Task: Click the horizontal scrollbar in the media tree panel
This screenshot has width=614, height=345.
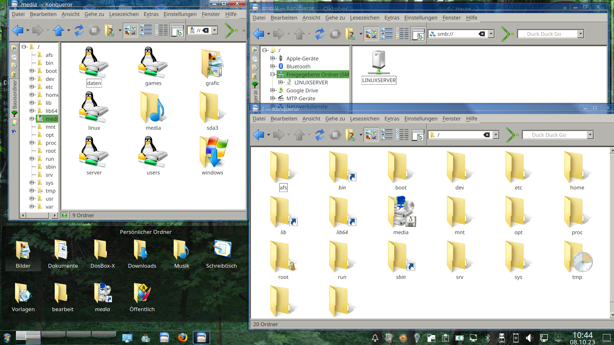Action: (x=38, y=216)
